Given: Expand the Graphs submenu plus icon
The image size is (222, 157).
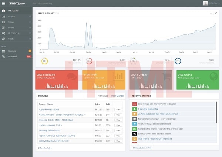Looking at the screenshot, I should pos(30,17).
